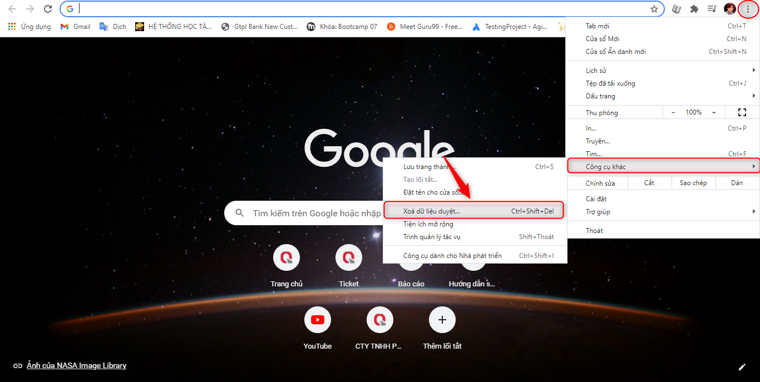Select Tìm... from the menu

coord(663,154)
